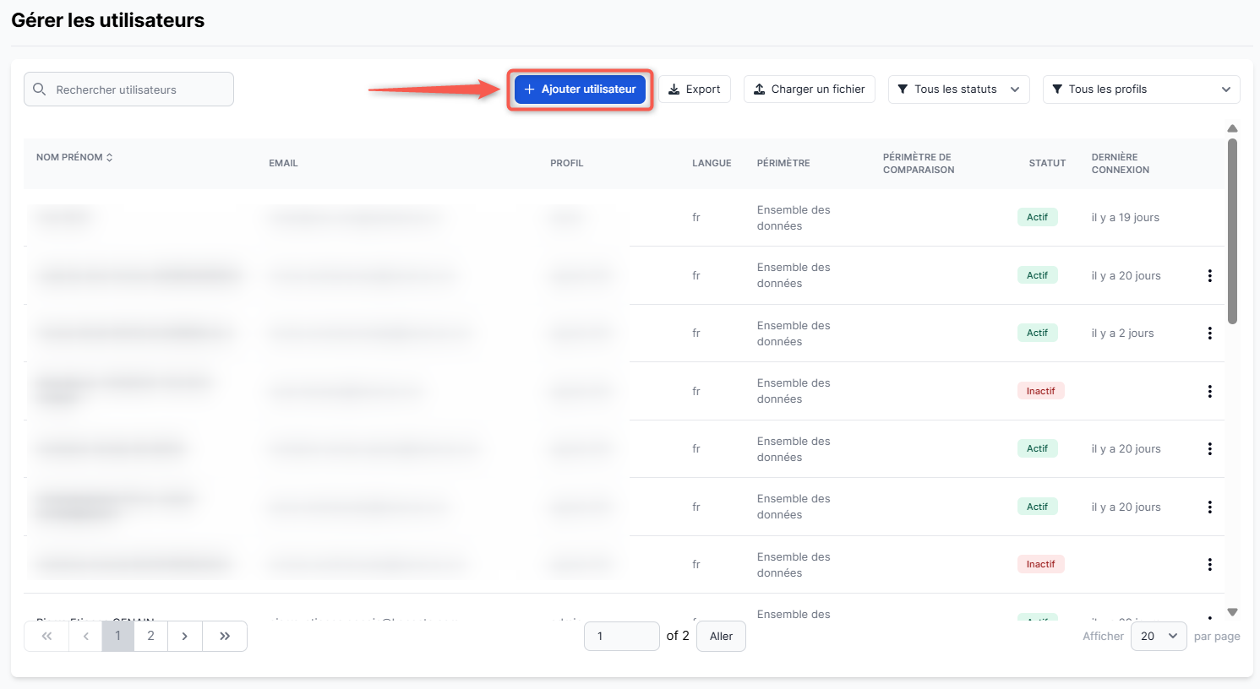The image size is (1260, 689).
Task: Click Charger un fichier upload button
Action: coord(809,90)
